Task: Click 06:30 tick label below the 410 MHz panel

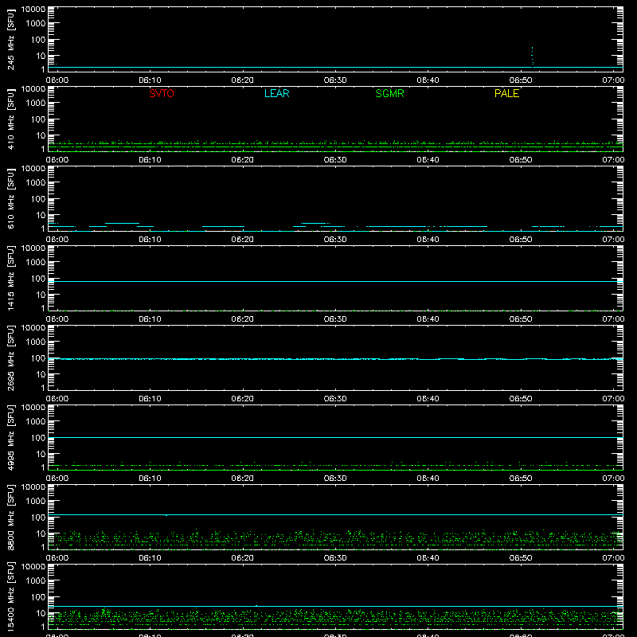Action: [335, 160]
